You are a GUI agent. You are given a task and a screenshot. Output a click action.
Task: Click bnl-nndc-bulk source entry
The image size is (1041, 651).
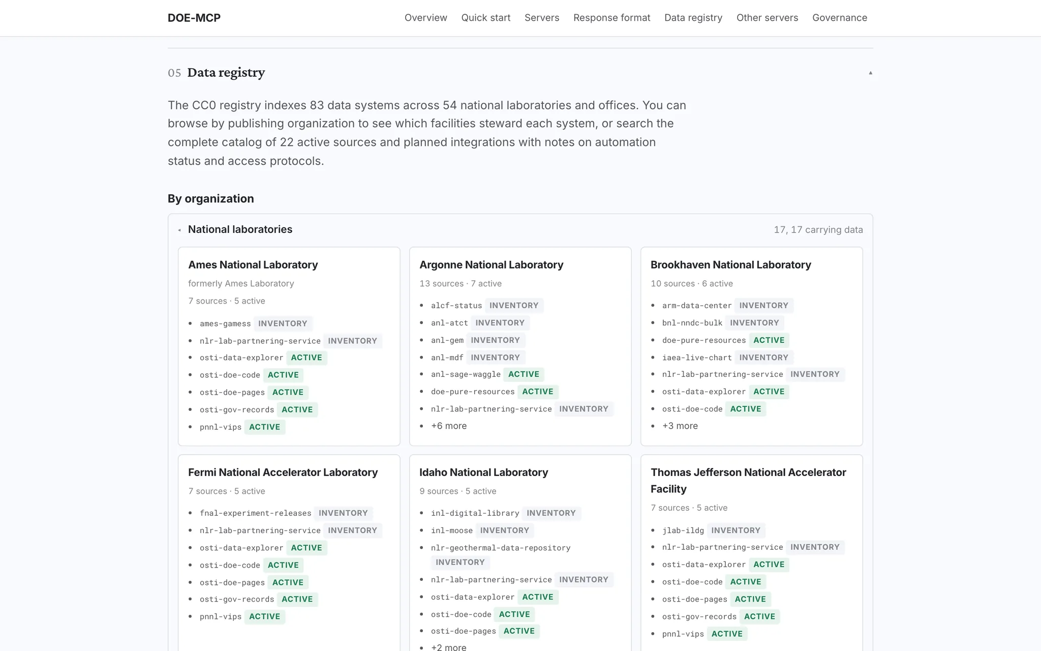pos(692,323)
